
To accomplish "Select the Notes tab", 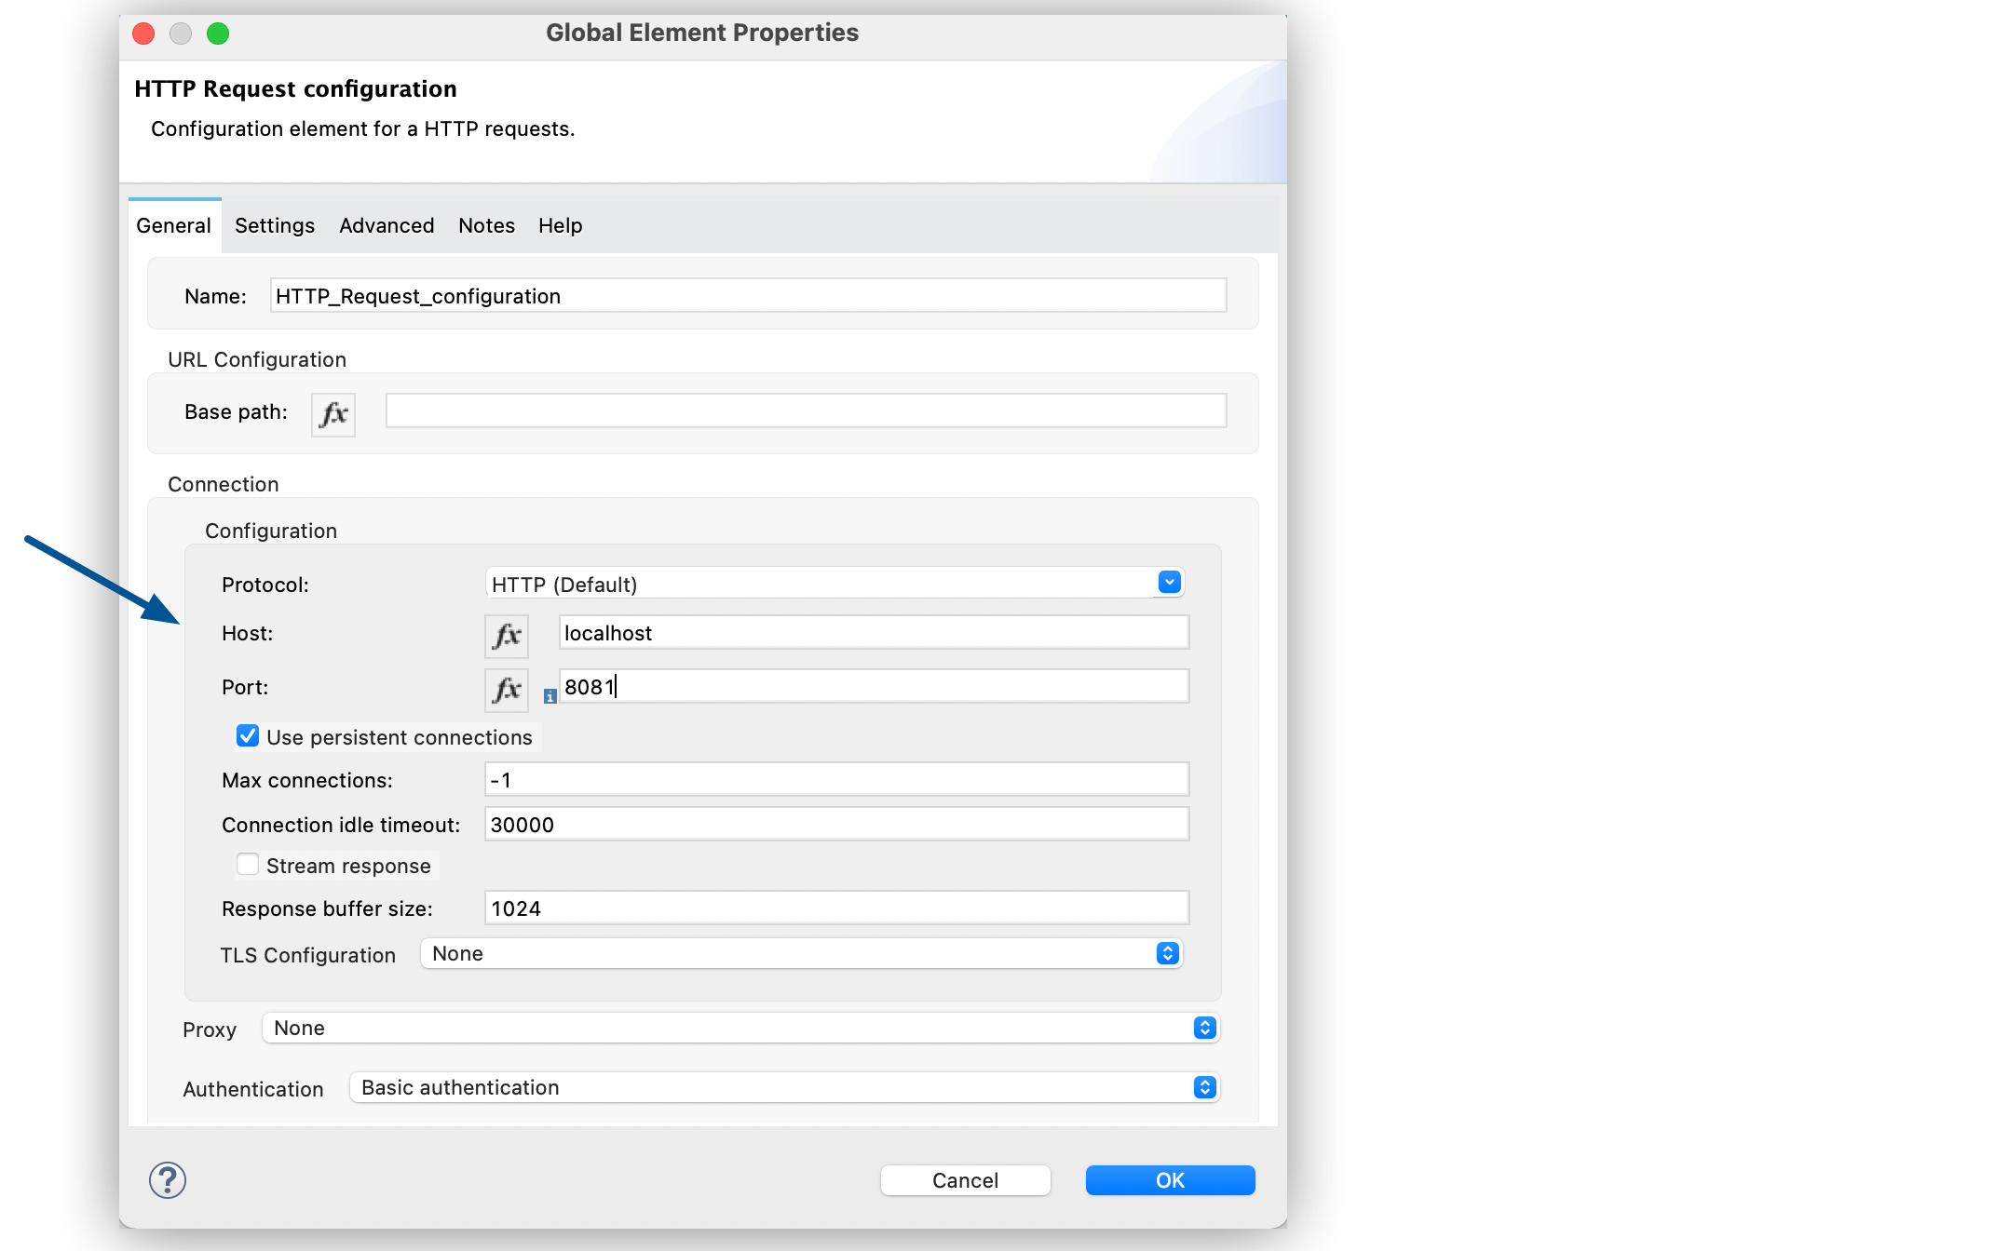I will [485, 225].
